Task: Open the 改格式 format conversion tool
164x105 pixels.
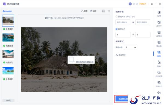Action: click(159, 34)
